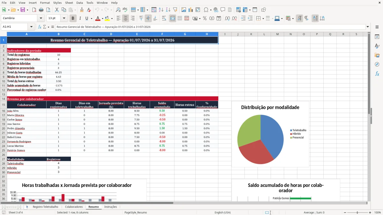
Task: Toggle Bold formatting
Action: [x=73, y=18]
